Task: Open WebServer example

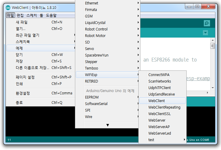Action: click(x=163, y=120)
